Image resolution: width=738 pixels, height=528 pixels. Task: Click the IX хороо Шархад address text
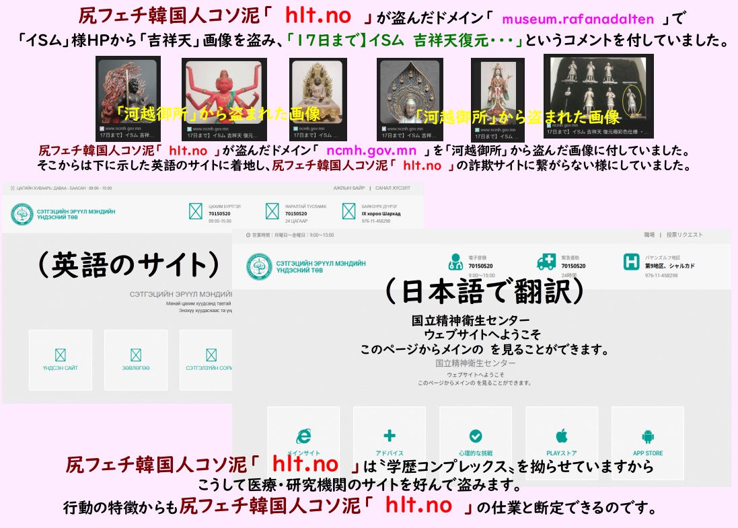point(381,214)
